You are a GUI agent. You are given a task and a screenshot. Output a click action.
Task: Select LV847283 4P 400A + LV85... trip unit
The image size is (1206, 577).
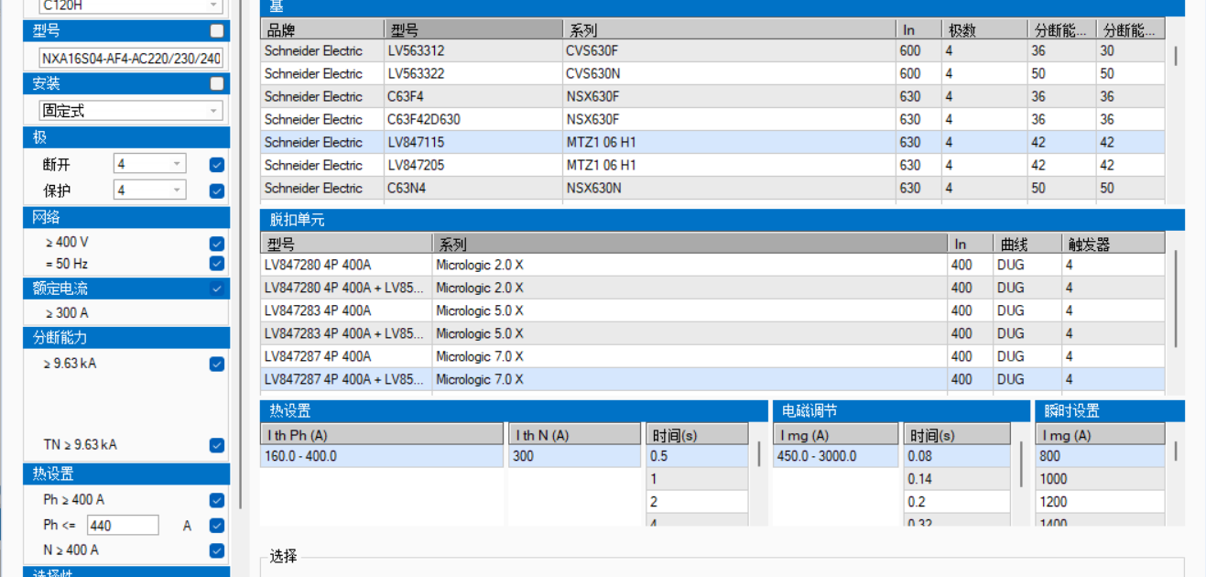(713, 334)
